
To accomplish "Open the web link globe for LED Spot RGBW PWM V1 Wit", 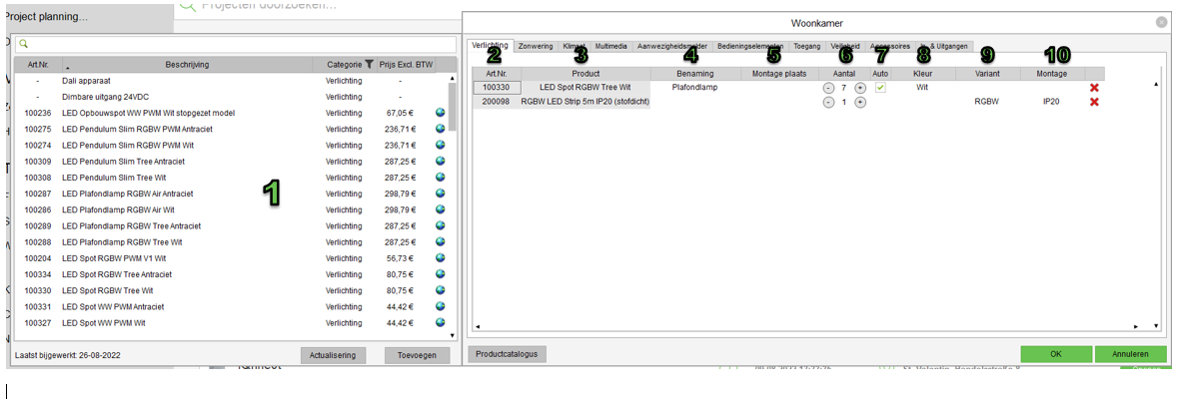I will tap(441, 257).
